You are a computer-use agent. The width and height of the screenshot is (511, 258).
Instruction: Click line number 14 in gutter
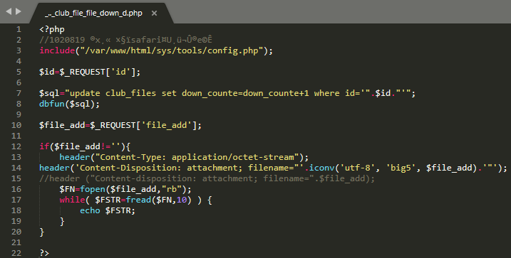point(16,168)
